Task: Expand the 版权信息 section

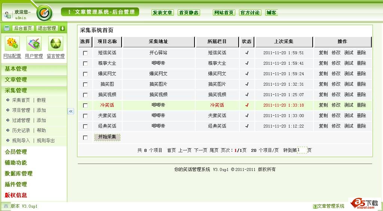Action: click(x=16, y=195)
